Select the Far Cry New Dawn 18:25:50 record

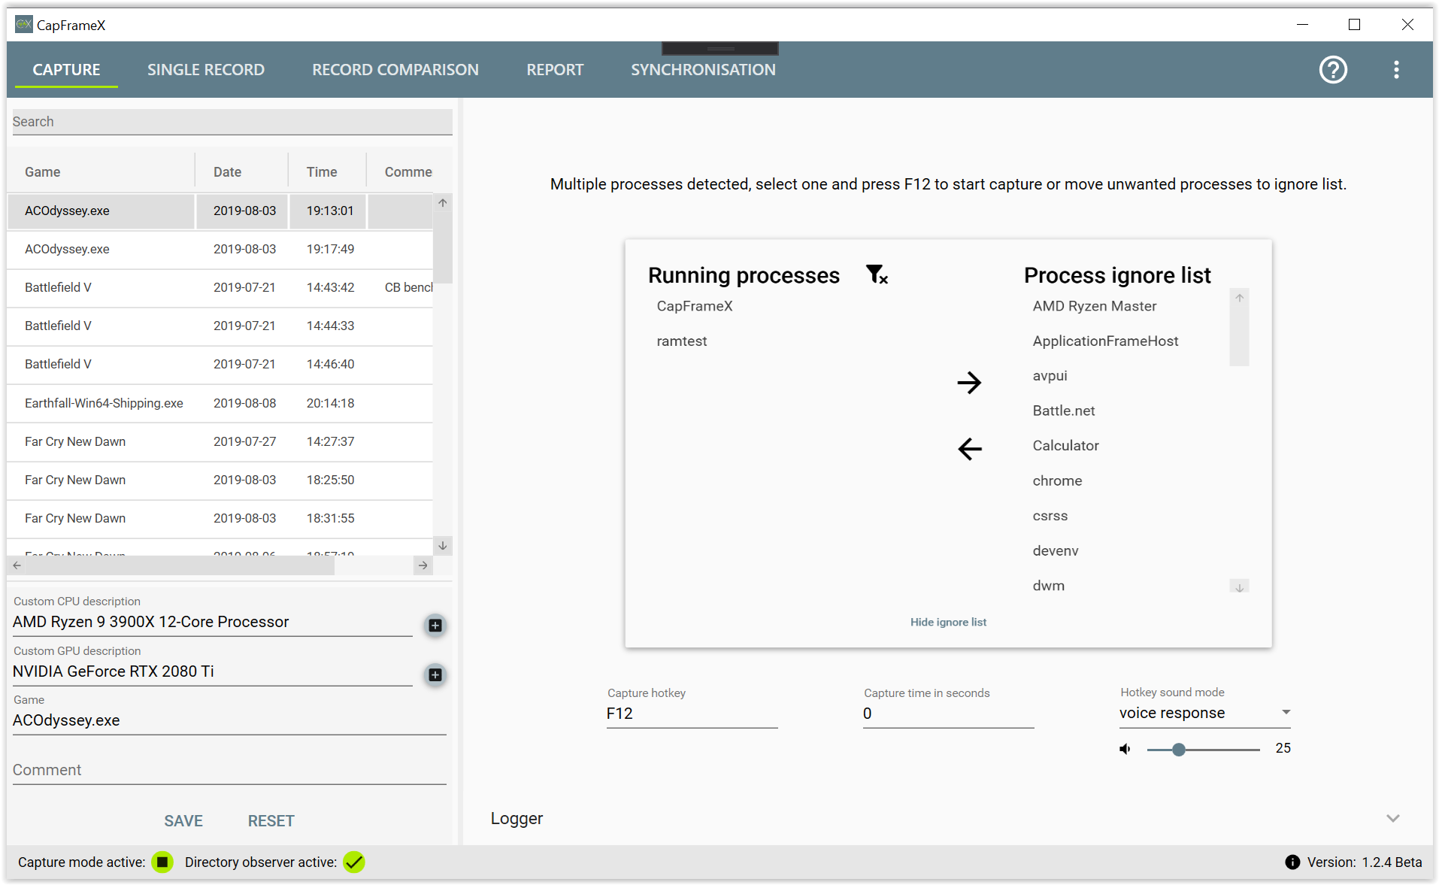pyautogui.click(x=220, y=480)
